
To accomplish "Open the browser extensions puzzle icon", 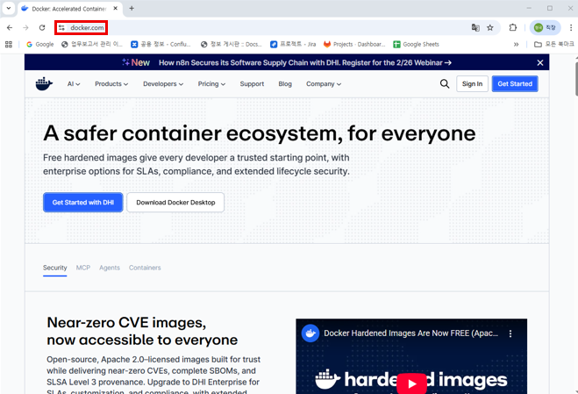I will tap(513, 28).
